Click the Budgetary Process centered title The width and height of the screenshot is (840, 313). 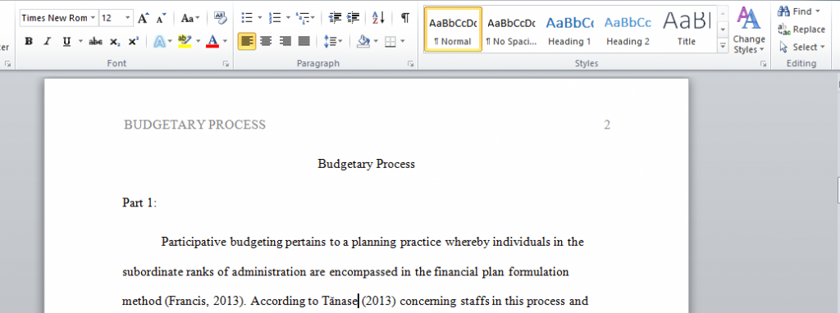pos(367,164)
